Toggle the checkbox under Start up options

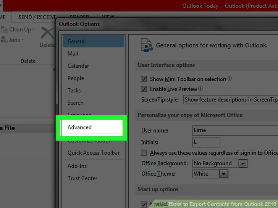(x=144, y=204)
